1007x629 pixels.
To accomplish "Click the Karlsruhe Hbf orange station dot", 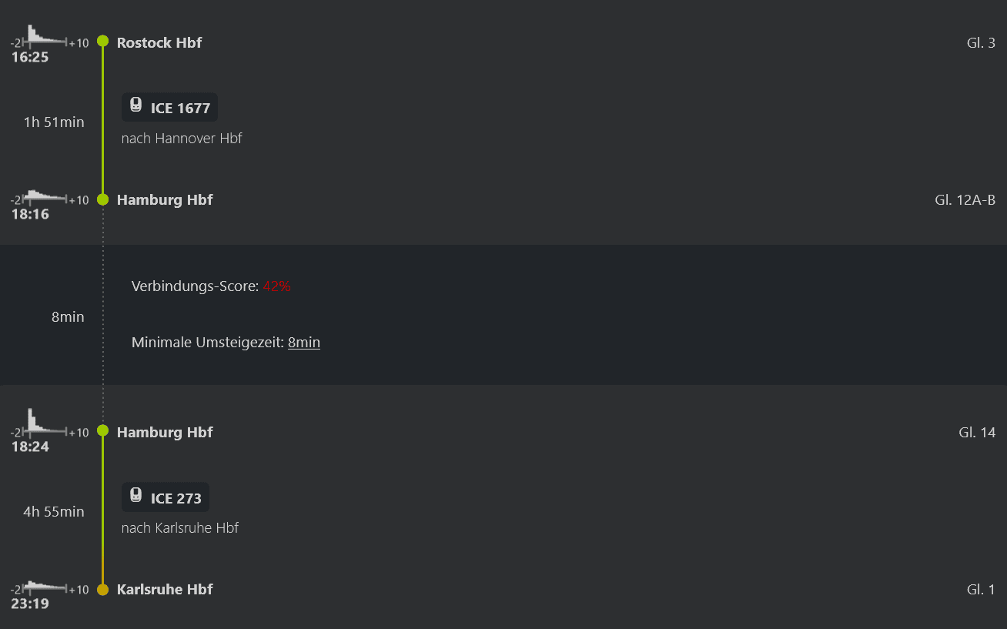I will pos(103,590).
